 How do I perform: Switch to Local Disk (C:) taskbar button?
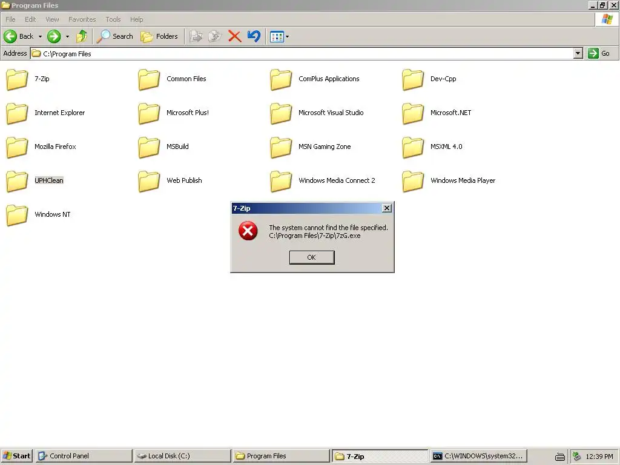coord(182,456)
